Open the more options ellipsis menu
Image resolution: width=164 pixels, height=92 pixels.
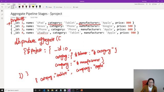162,4
